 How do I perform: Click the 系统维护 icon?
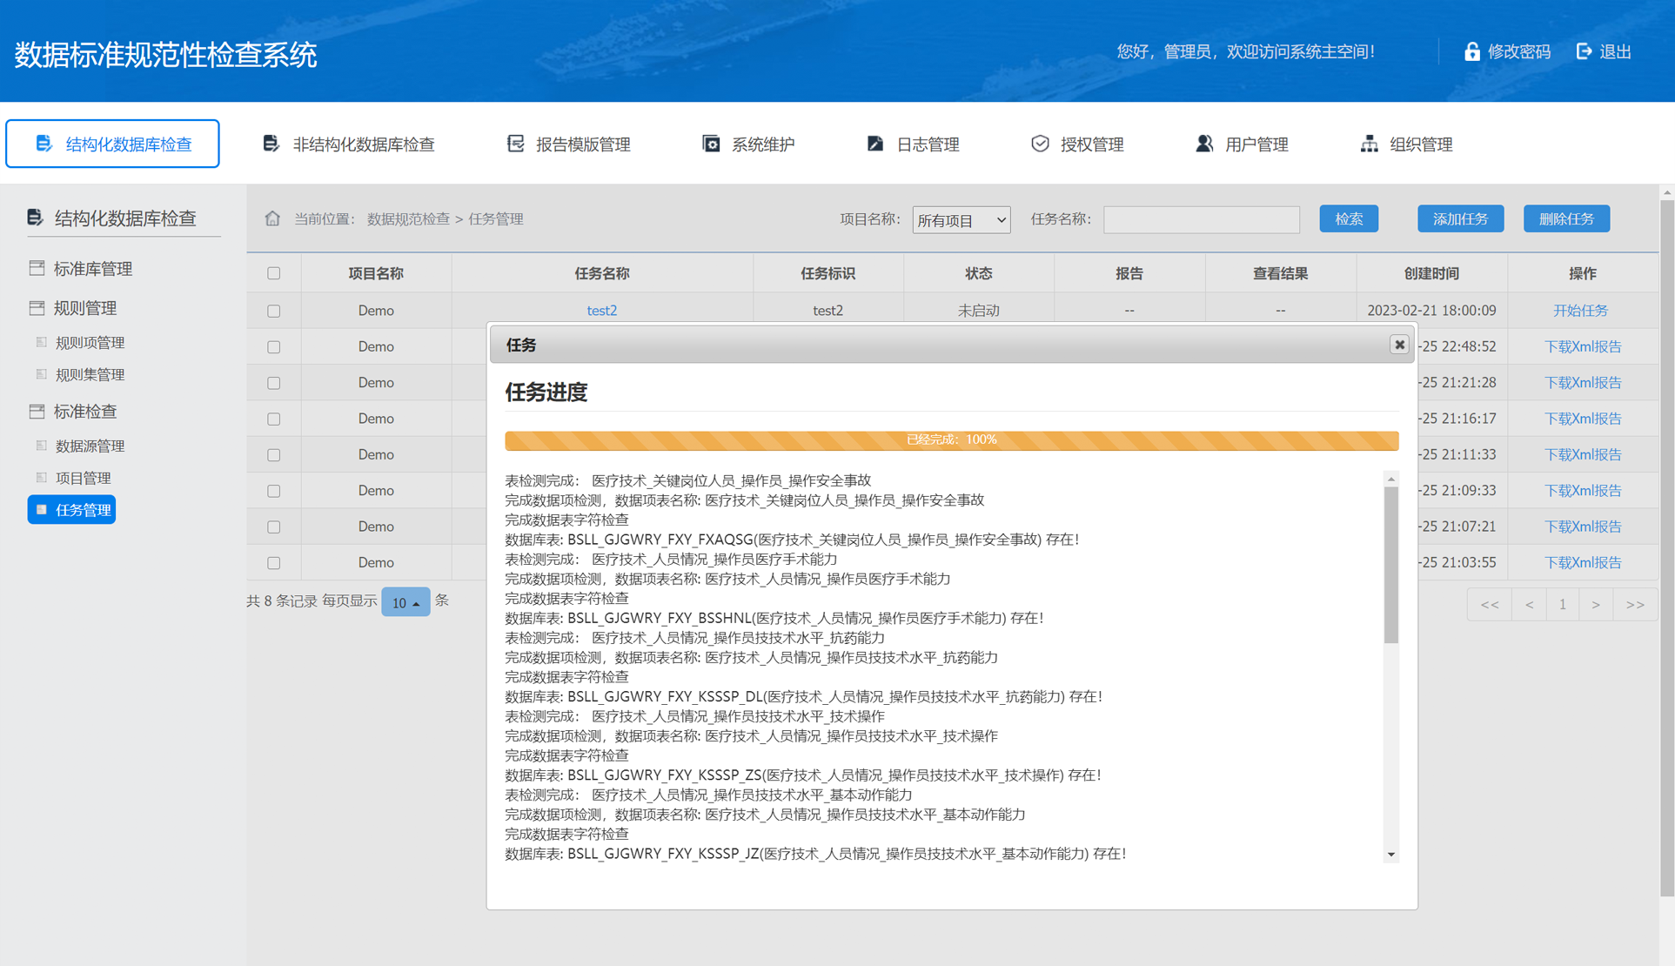pyautogui.click(x=711, y=144)
